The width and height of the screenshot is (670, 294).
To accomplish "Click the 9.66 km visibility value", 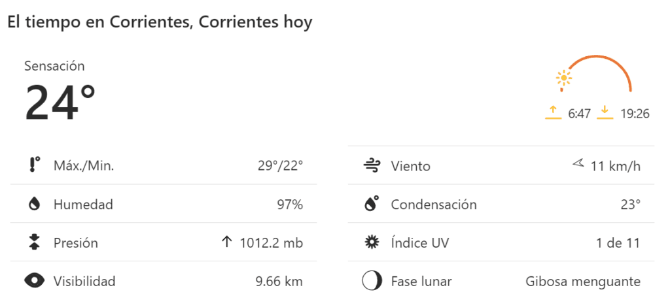I will tap(279, 282).
